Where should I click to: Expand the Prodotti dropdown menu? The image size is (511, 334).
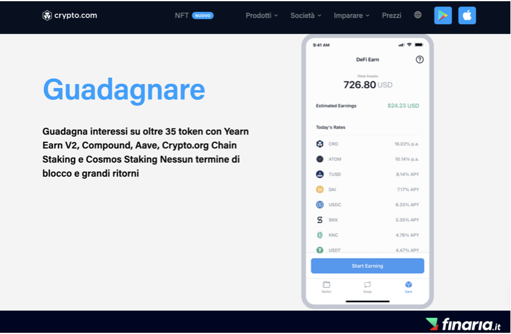262,15
